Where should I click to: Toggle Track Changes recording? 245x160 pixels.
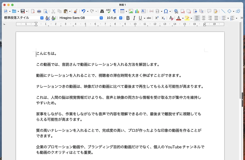click(215, 11)
